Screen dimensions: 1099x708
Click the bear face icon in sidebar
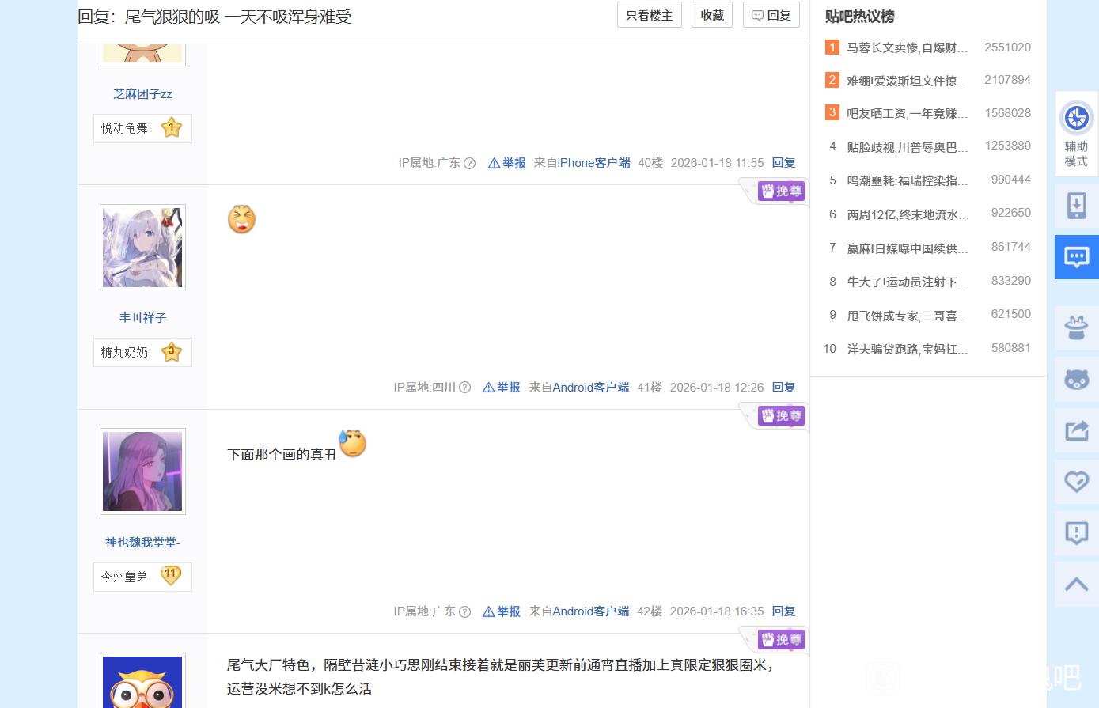[x=1076, y=379]
